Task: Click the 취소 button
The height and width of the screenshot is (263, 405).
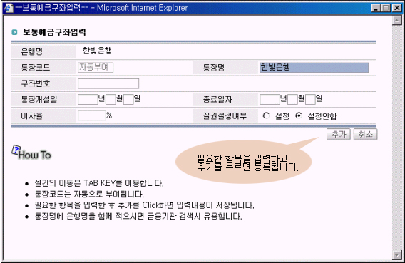Action: pyautogui.click(x=366, y=134)
